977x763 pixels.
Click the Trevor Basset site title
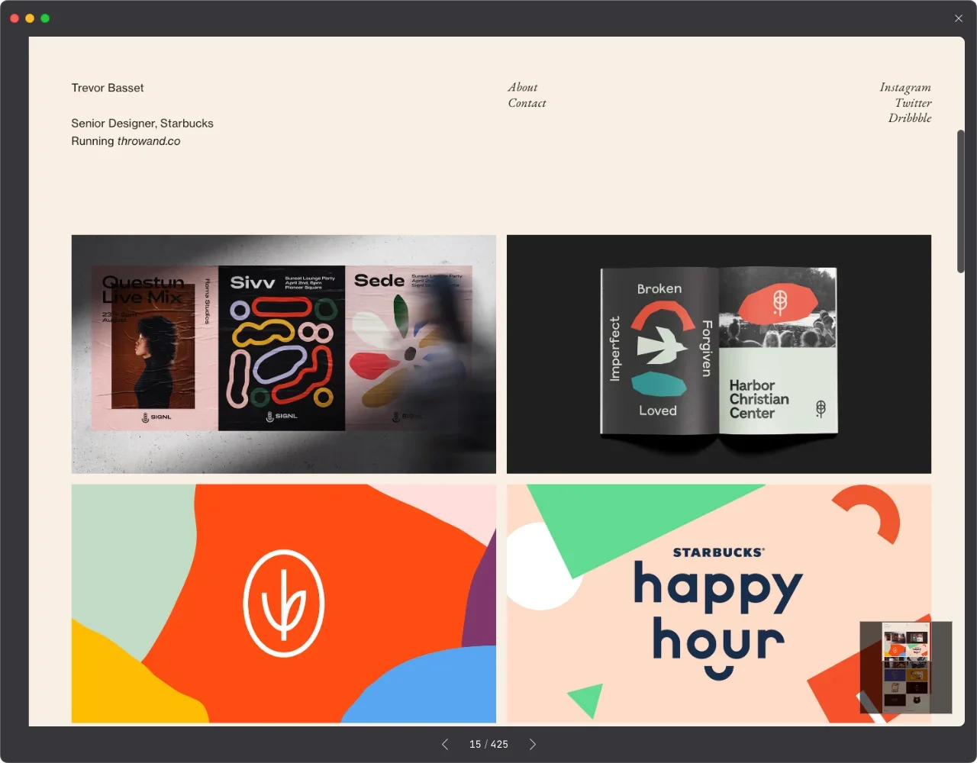tap(108, 88)
